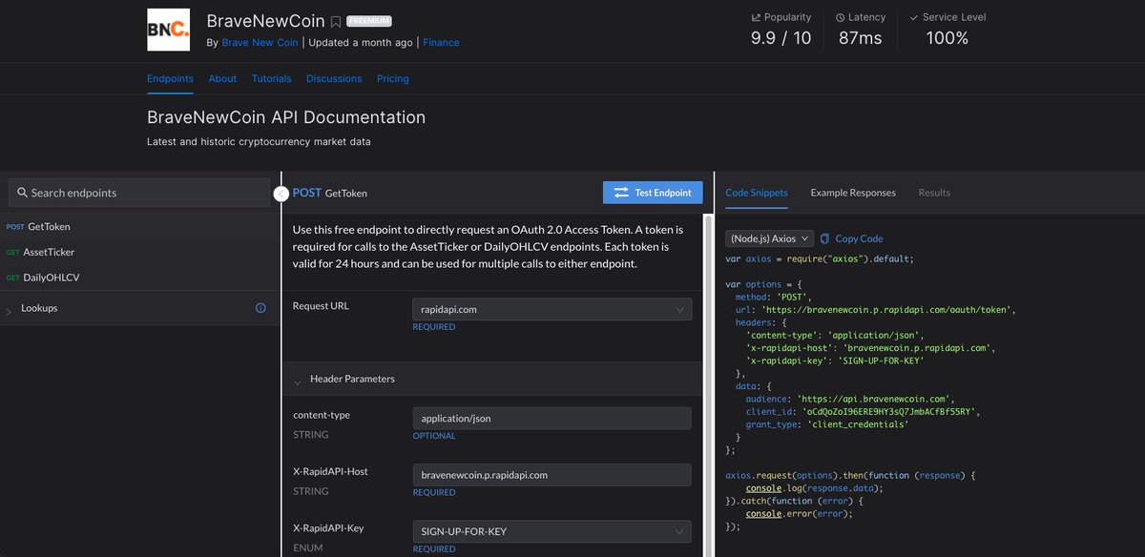Switch to the About tab
The height and width of the screenshot is (557, 1145).
tap(222, 78)
